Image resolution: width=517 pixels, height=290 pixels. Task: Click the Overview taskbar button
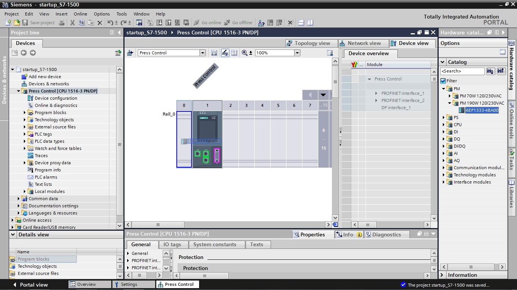tap(89, 284)
